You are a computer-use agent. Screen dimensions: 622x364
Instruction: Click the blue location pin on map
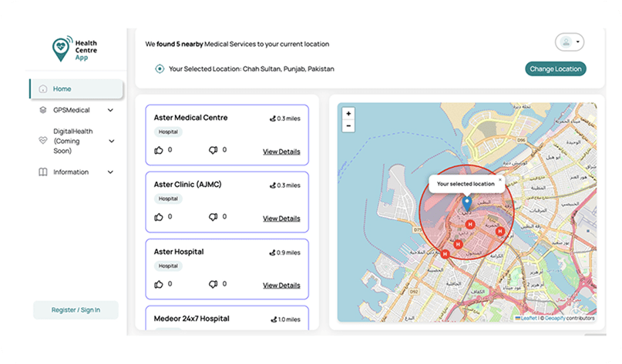tap(466, 204)
